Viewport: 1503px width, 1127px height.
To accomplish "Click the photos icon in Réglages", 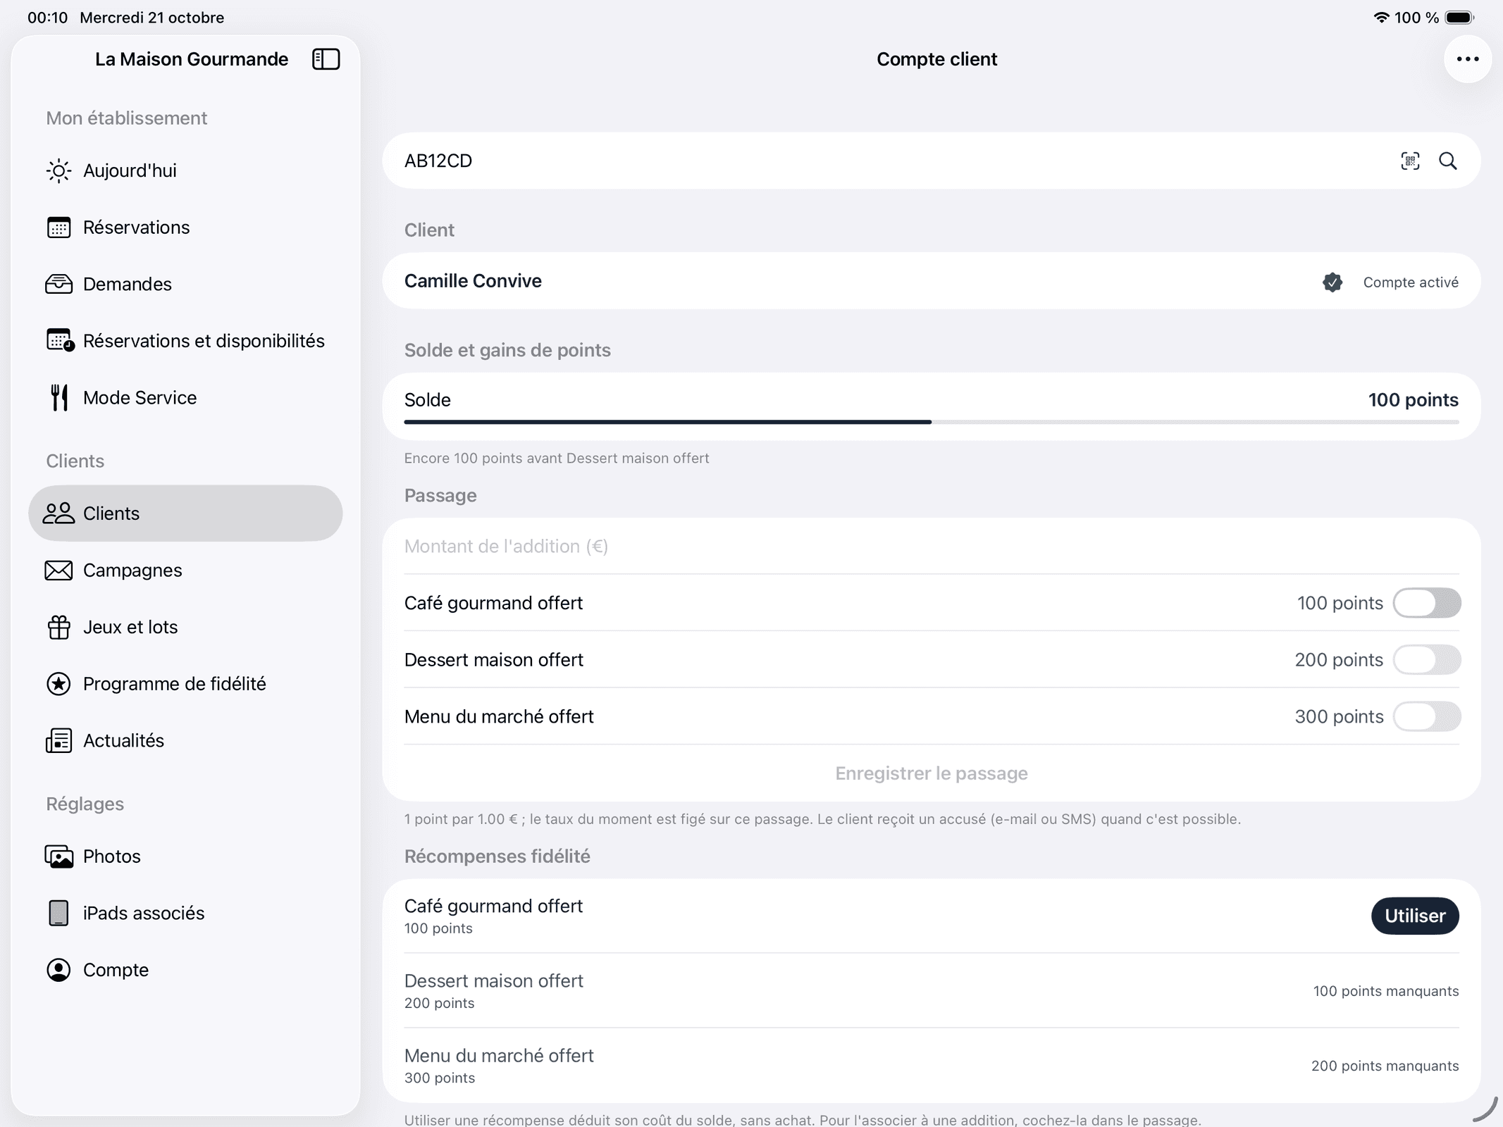I will click(x=58, y=857).
